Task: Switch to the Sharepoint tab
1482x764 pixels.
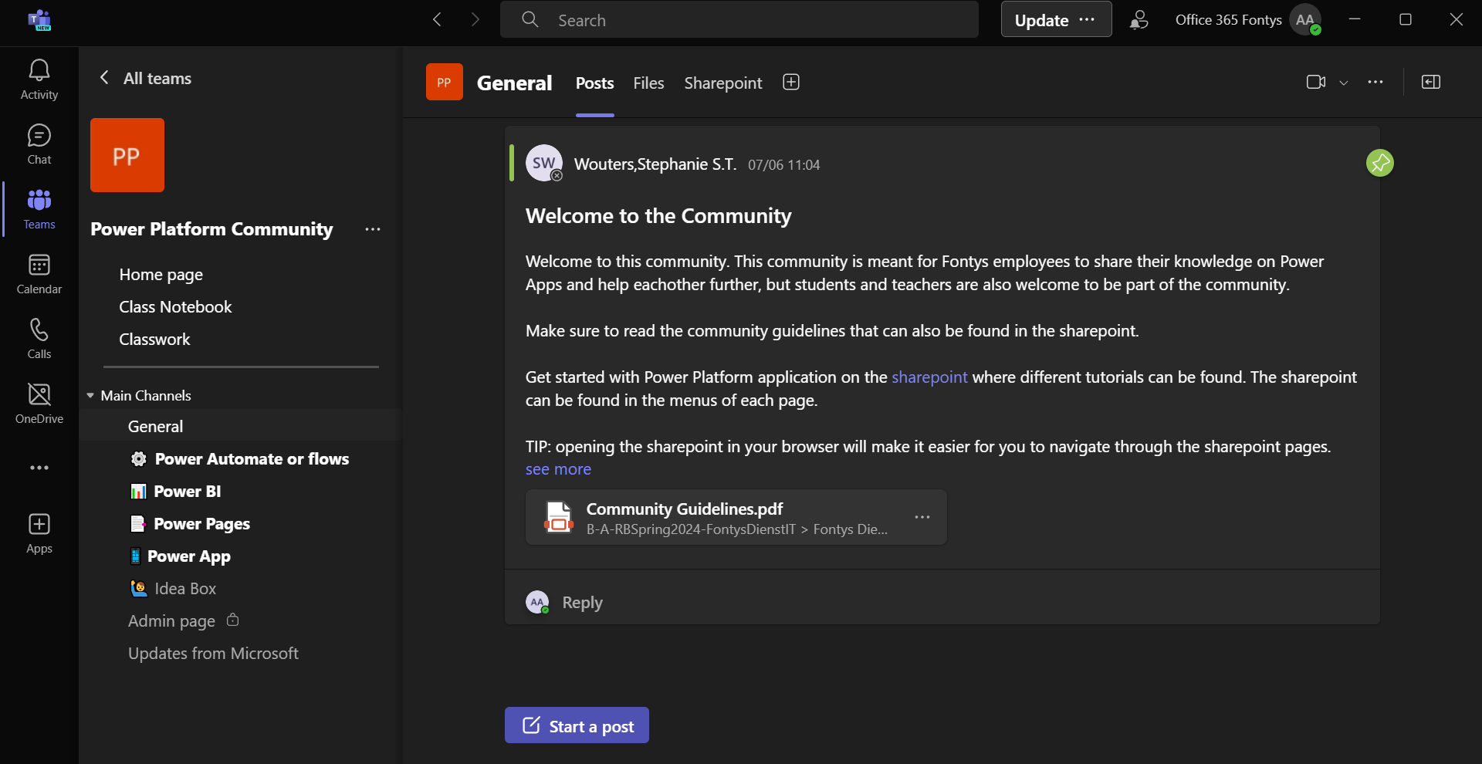Action: pyautogui.click(x=722, y=83)
